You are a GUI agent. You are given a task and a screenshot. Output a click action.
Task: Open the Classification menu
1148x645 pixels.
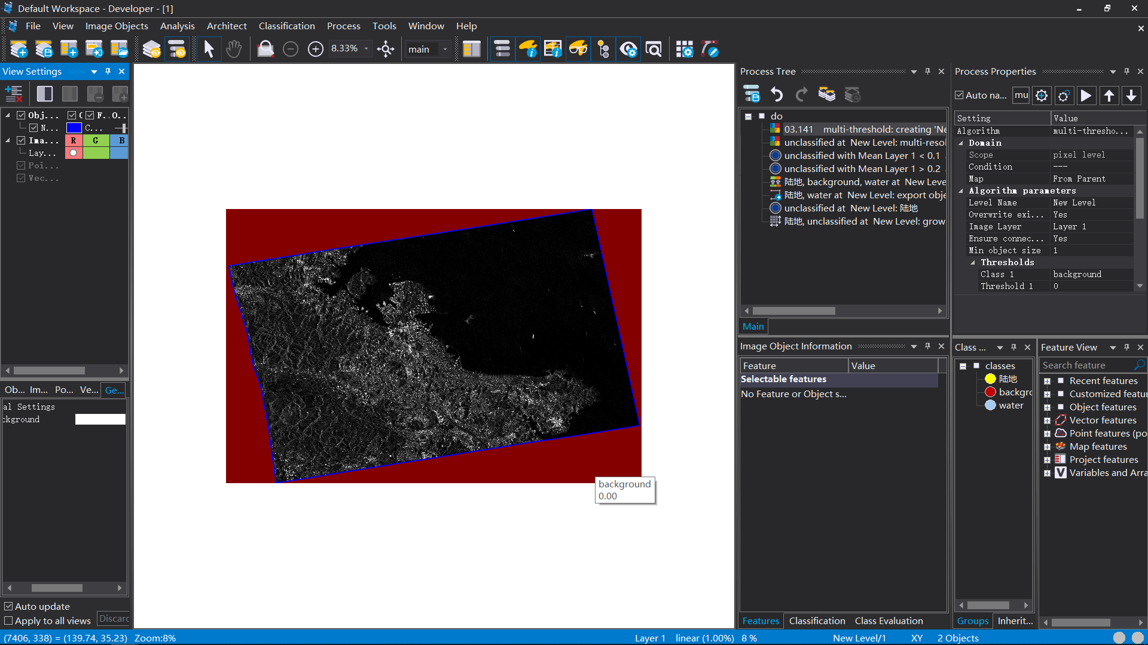[286, 26]
